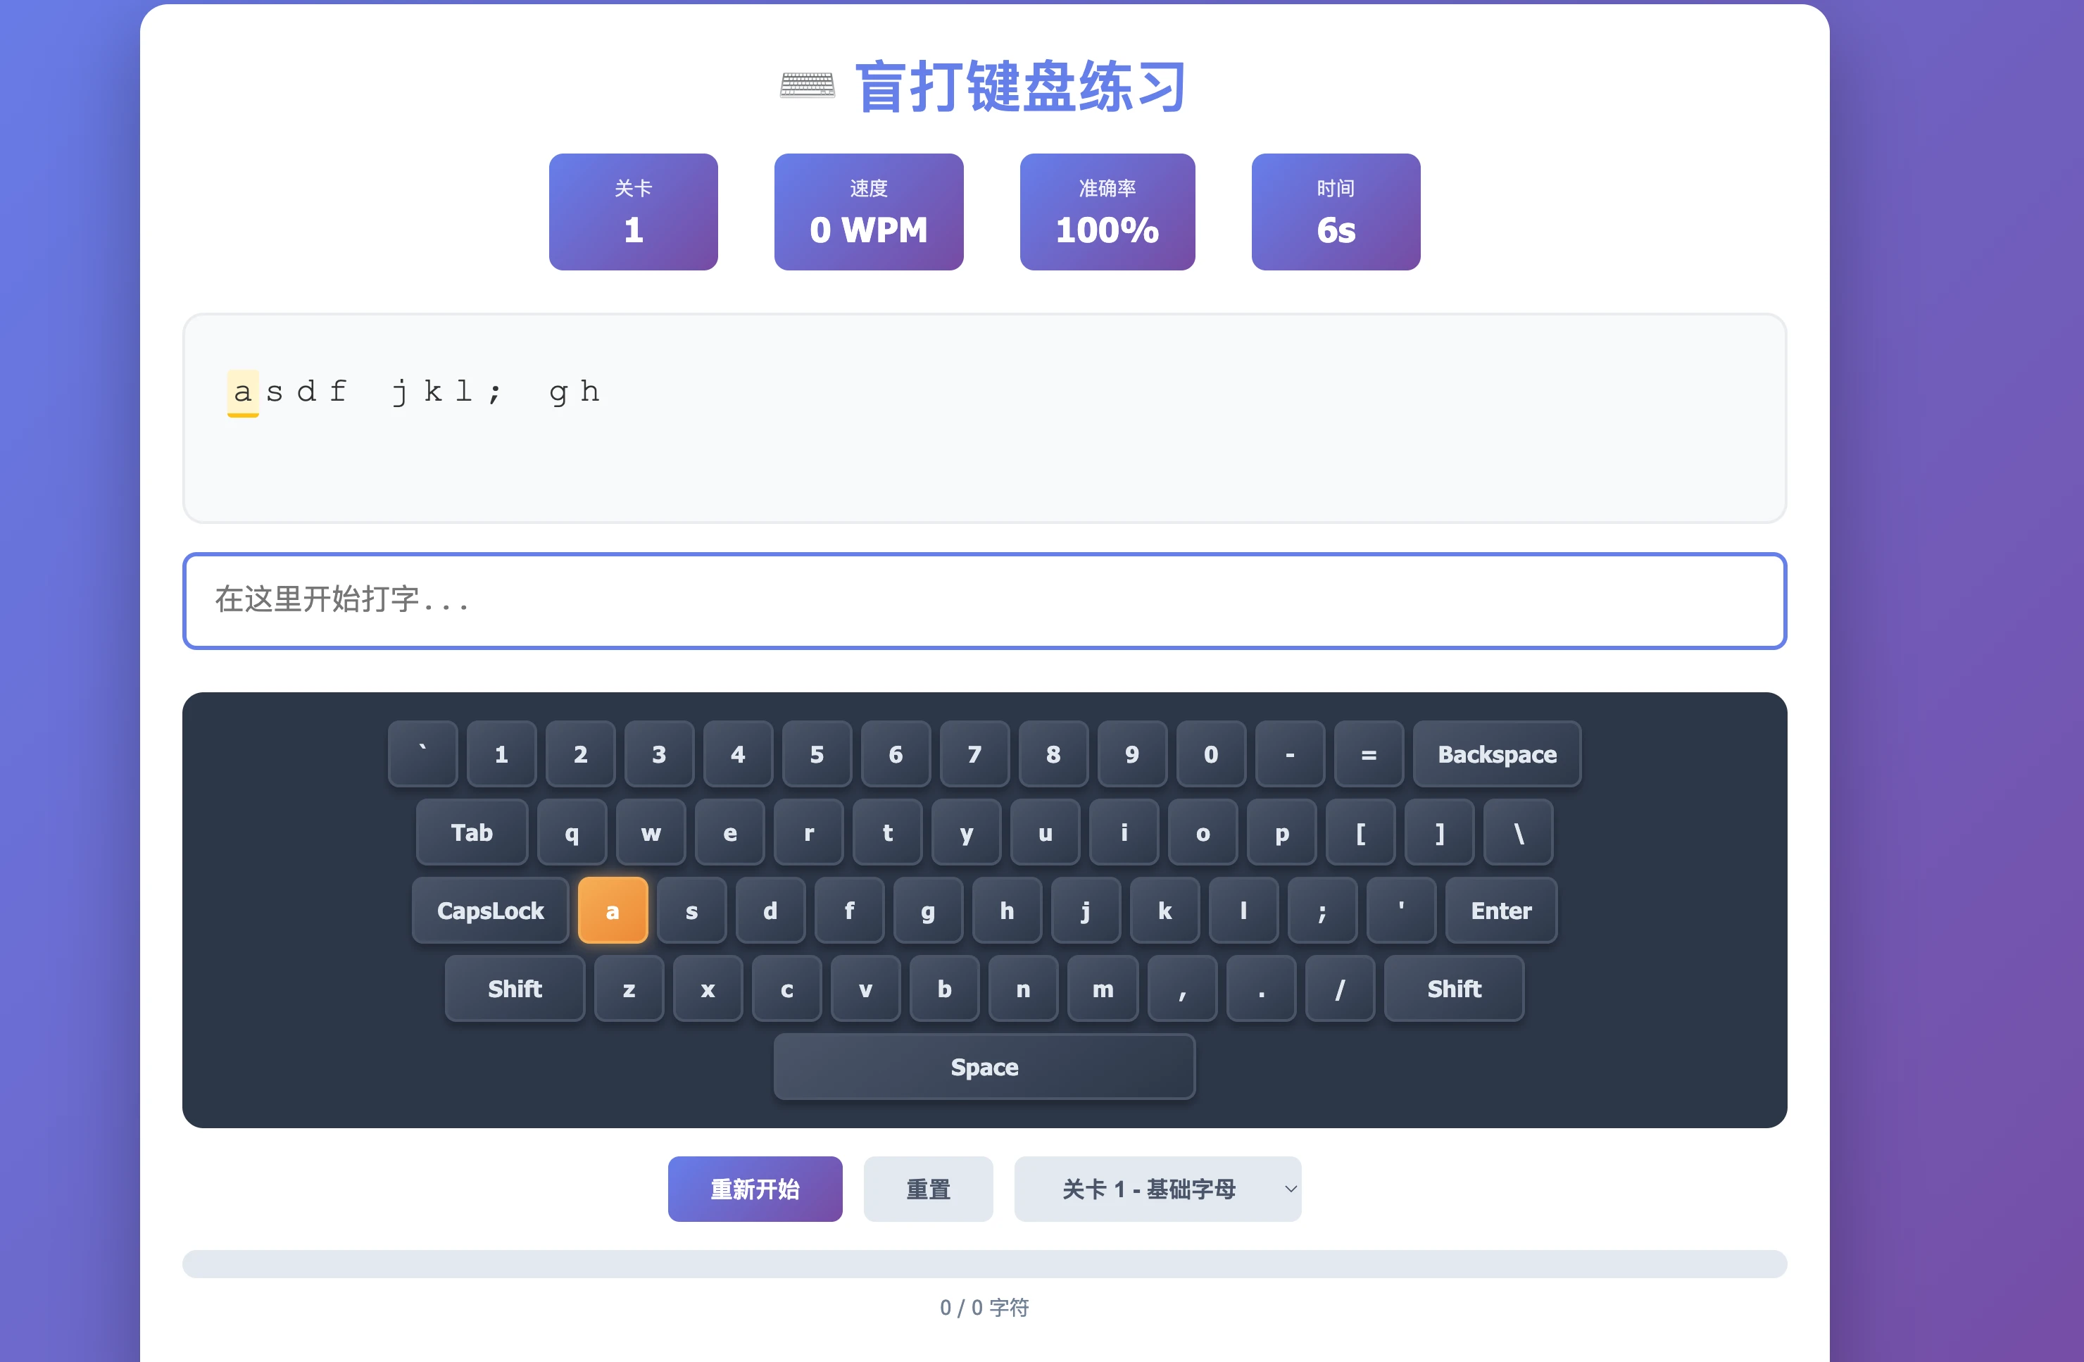The height and width of the screenshot is (1362, 2084).
Task: Click the backtick key
Action: pyautogui.click(x=423, y=754)
